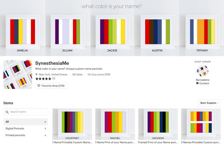Open the COURTNEY portrait listing thumbnail
Image resolution: width=224 pixels, height=144 pixels.
pyautogui.click(x=72, y=124)
